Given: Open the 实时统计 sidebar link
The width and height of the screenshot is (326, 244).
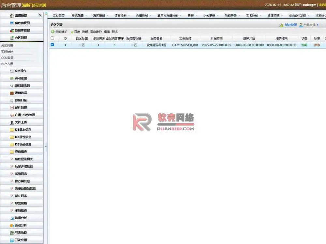Looking at the screenshot, I should (7, 52).
